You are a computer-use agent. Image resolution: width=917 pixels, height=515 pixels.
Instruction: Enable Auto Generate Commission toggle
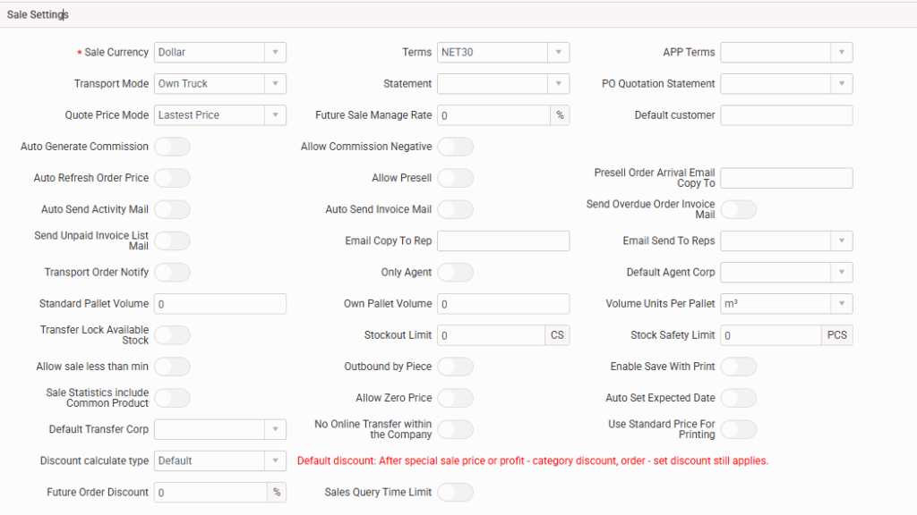coord(172,147)
